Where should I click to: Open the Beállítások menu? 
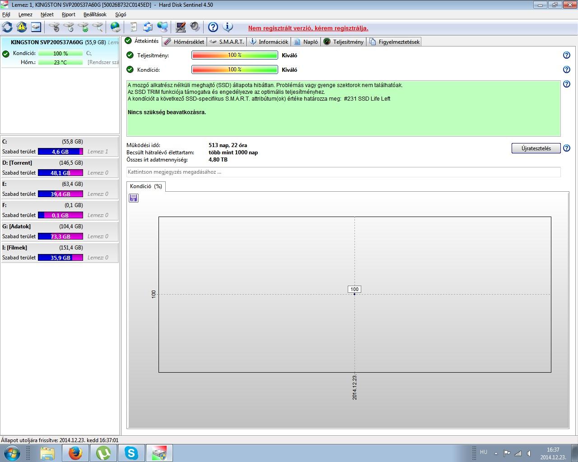pyautogui.click(x=95, y=14)
